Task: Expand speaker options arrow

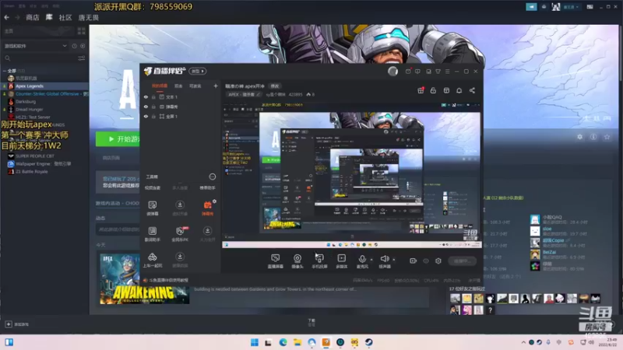Action: click(x=394, y=260)
